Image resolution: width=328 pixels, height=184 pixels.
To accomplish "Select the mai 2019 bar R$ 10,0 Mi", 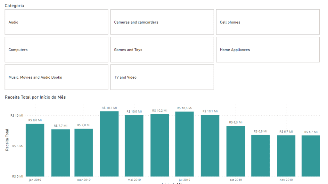I will [134, 146].
